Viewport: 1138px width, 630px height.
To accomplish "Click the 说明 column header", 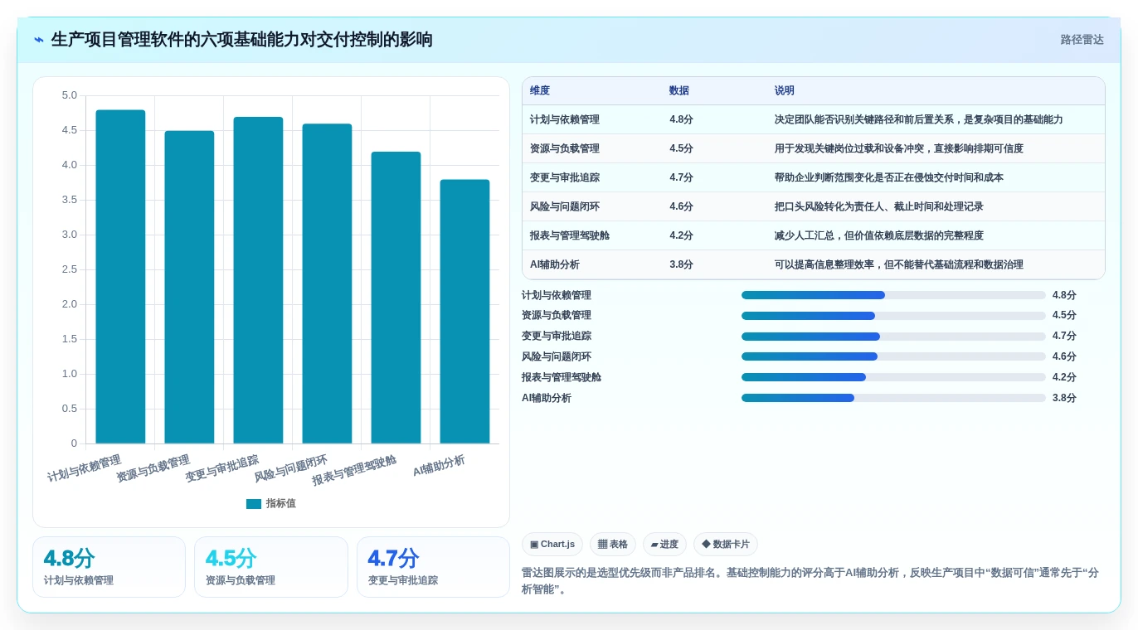I will click(785, 91).
